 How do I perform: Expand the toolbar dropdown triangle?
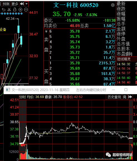27,4
